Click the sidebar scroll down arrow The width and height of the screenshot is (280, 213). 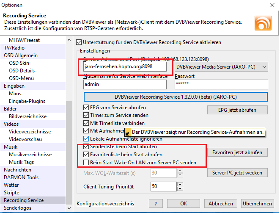(69, 208)
